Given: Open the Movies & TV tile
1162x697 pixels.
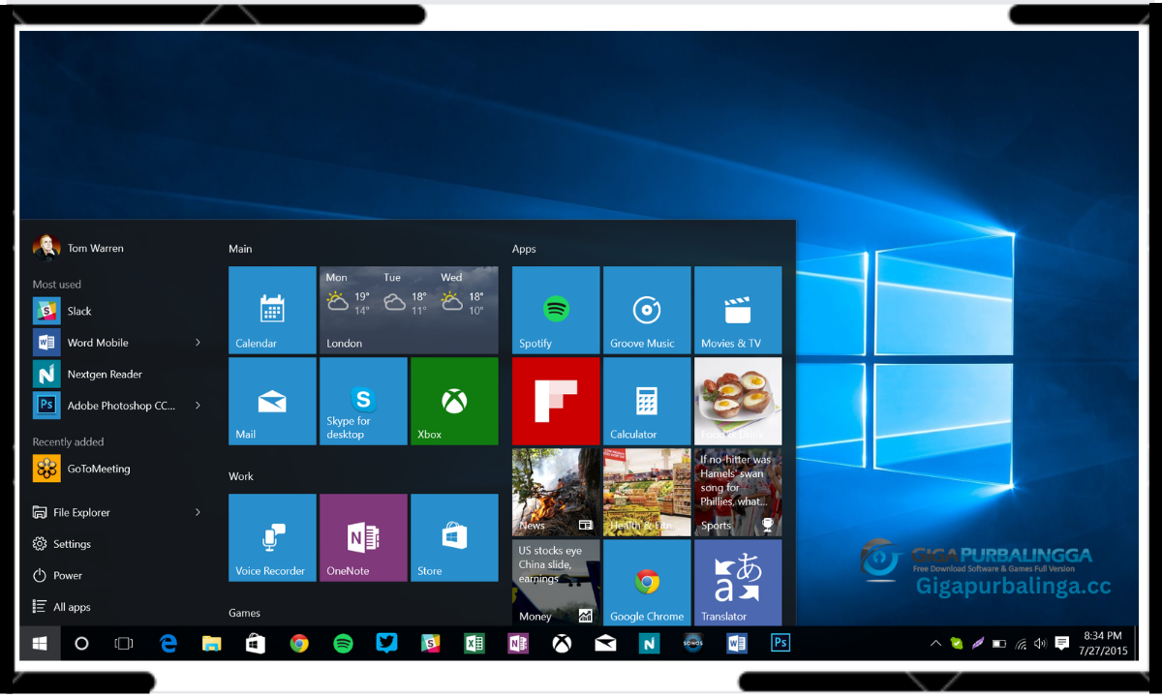Looking at the screenshot, I should [738, 310].
